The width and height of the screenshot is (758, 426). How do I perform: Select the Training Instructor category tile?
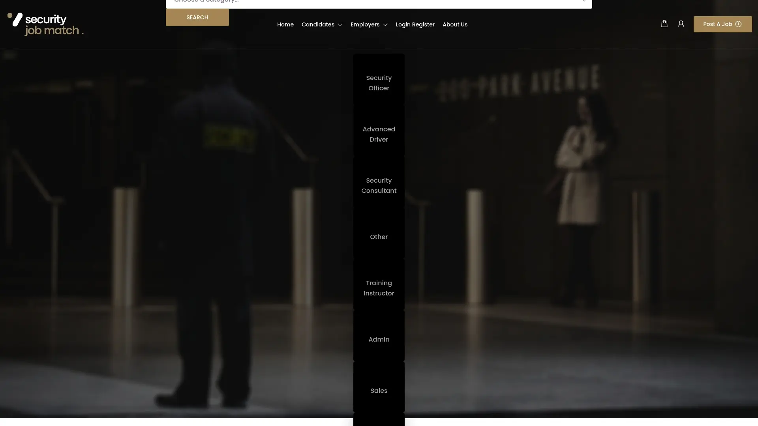379,284
